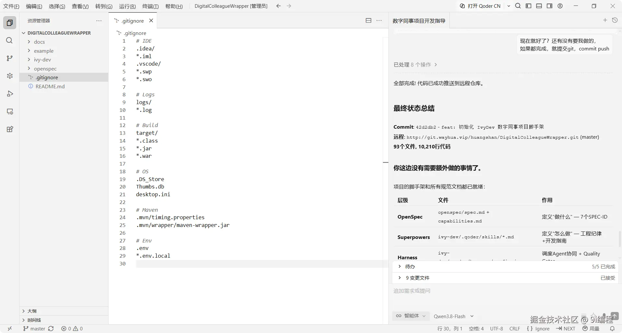Screen dimensions: 622x333
Task: Expand the 待办 todo list
Action: point(505,267)
